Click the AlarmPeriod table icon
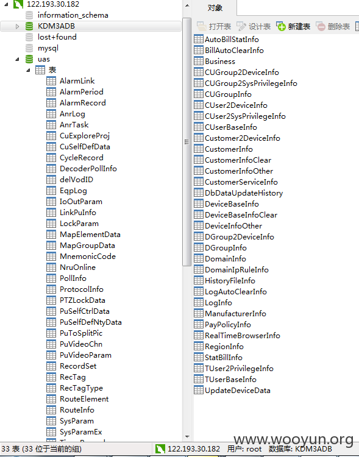359x457 pixels. (x=51, y=92)
